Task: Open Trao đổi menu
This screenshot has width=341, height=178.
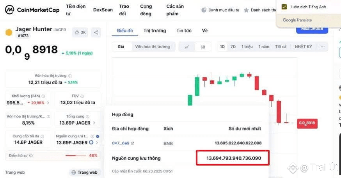Action: tap(124, 10)
